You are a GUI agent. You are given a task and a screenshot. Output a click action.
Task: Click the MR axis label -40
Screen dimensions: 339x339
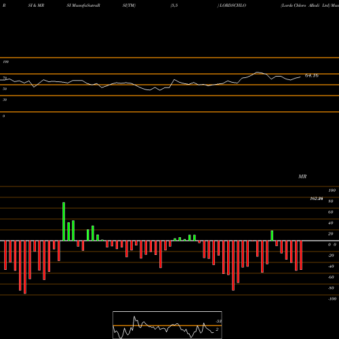(331, 266)
